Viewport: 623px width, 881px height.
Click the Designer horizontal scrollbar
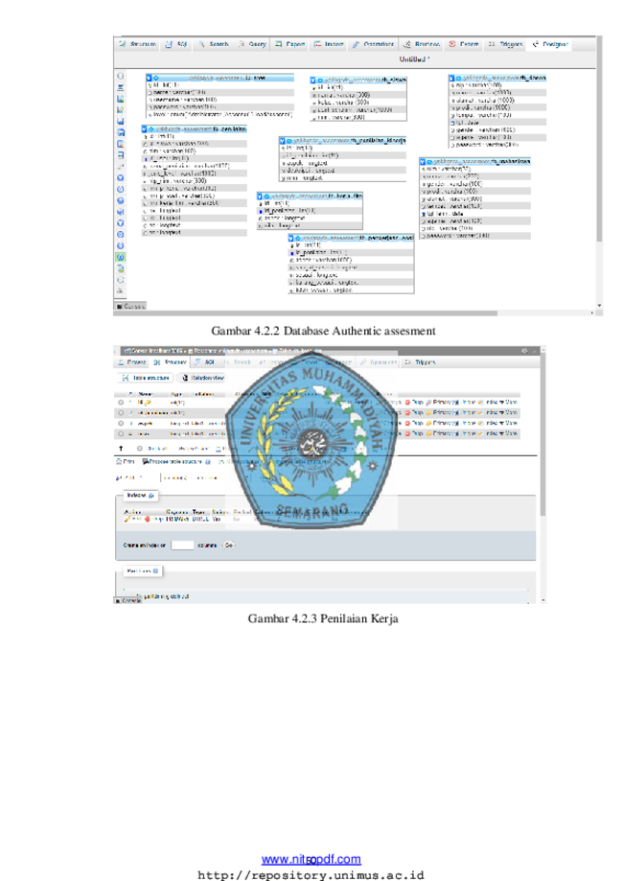[306, 313]
